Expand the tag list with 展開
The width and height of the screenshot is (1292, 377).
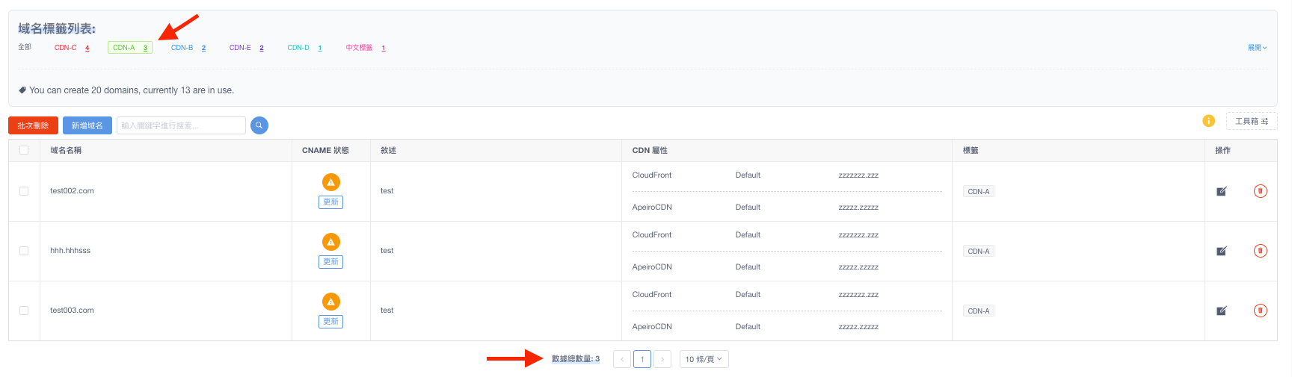click(x=1257, y=48)
